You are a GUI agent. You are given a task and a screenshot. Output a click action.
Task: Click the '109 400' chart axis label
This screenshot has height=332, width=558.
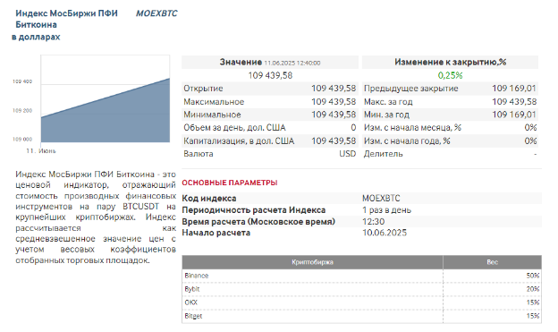22,81
